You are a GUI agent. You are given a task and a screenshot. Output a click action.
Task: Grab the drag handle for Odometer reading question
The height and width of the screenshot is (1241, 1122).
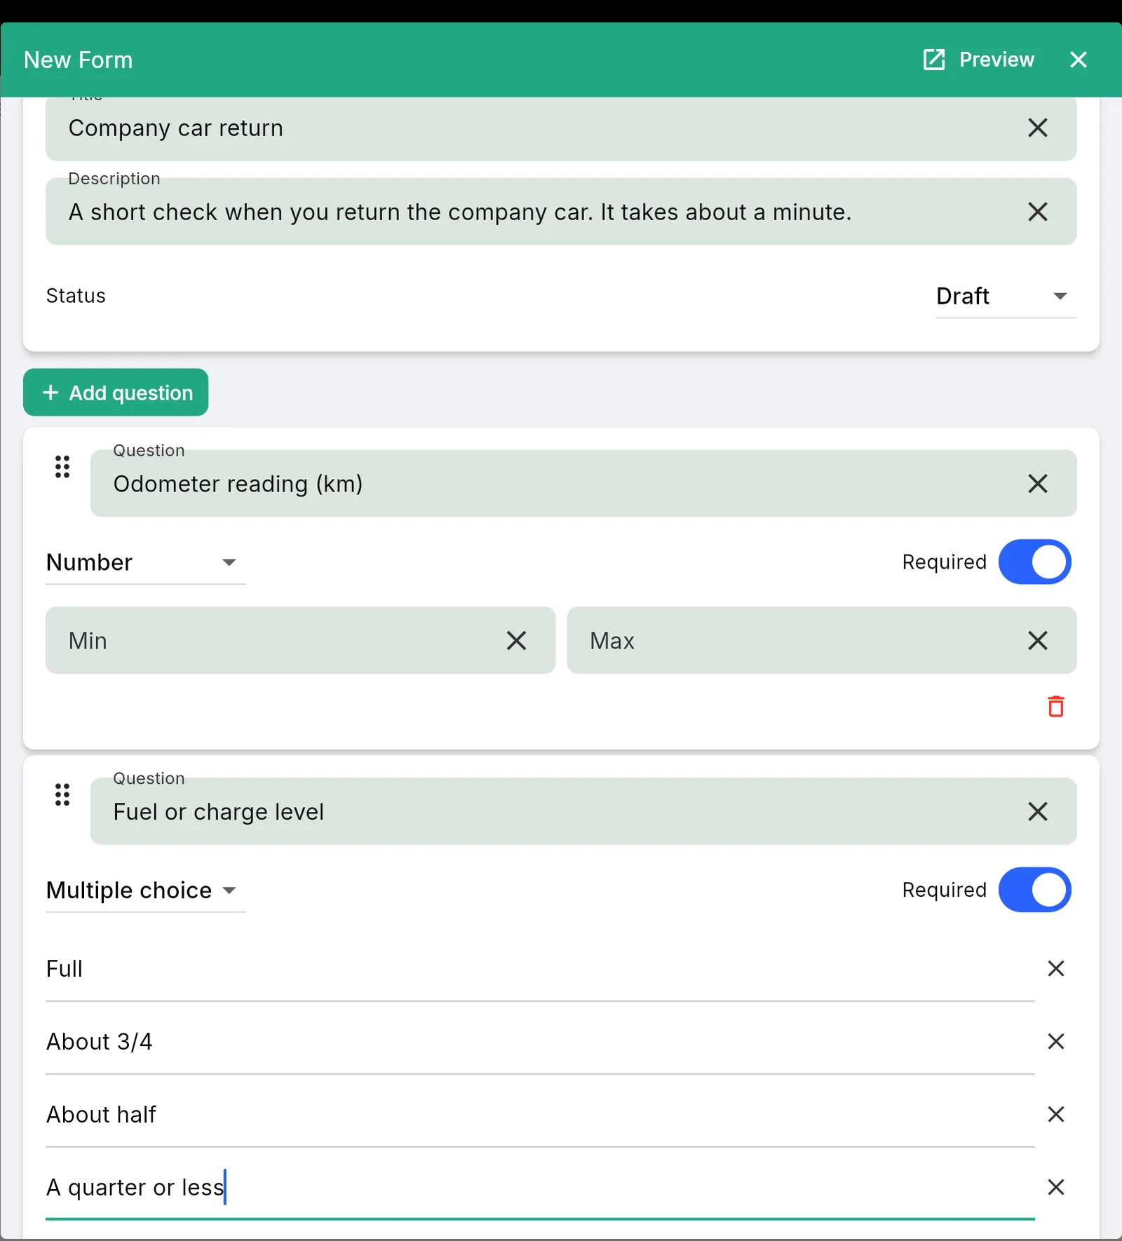62,466
